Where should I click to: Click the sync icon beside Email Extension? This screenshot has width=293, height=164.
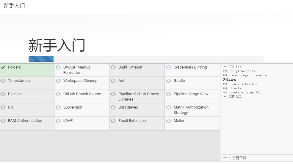pyautogui.click(x=113, y=121)
